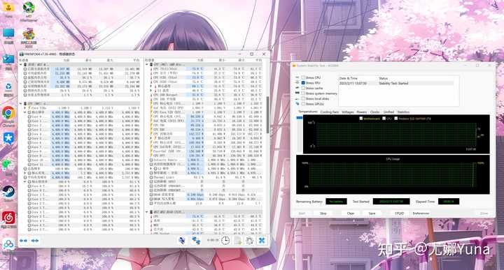Collapse the core usage tree in left pane
Viewport: 504px width, 270px height.
[x=25, y=181]
